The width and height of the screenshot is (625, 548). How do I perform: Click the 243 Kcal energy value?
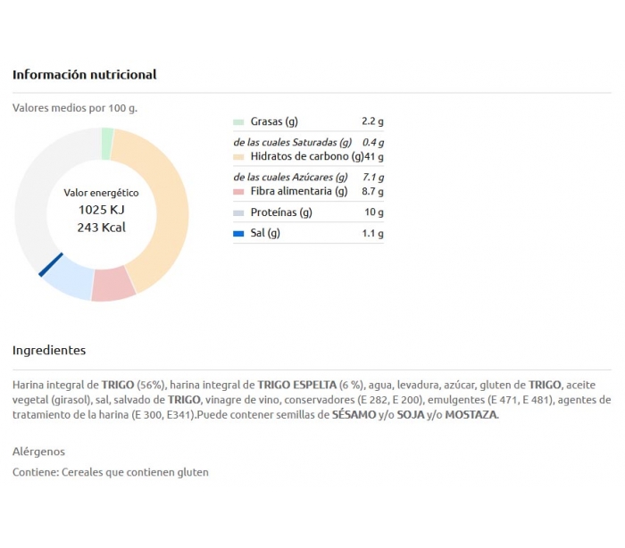(101, 228)
